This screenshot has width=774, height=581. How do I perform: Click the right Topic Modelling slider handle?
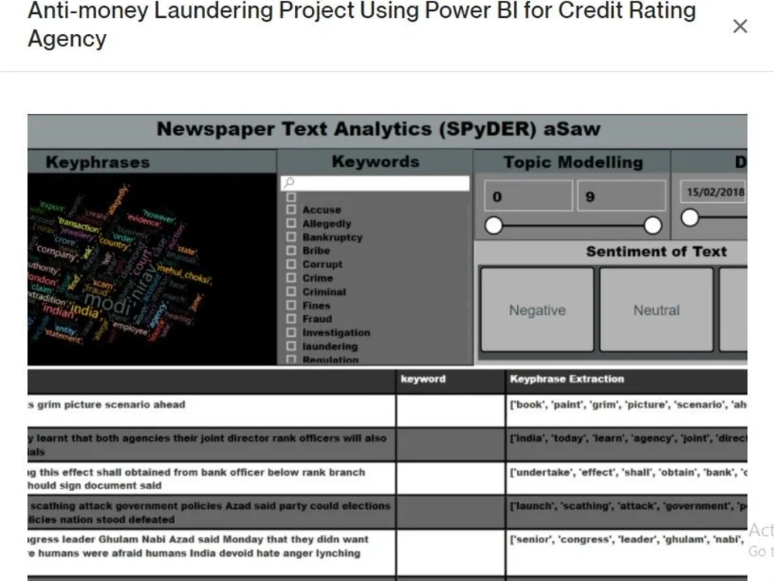(x=652, y=225)
